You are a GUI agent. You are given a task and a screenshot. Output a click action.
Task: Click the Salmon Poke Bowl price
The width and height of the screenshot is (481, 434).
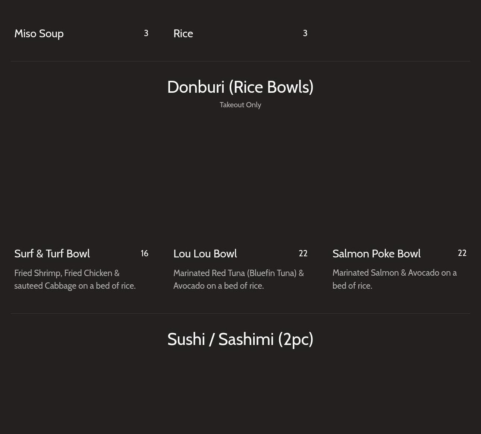click(462, 253)
